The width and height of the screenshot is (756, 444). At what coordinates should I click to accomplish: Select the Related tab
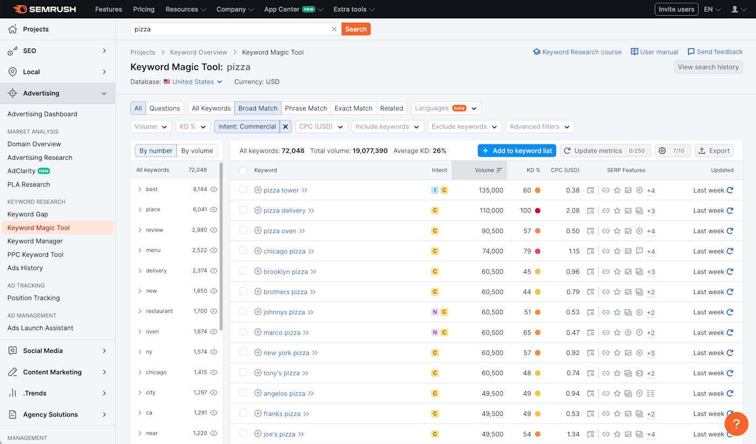coord(391,108)
